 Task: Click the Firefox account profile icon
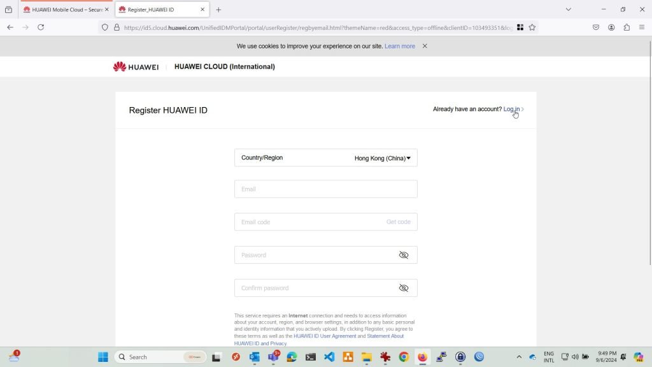[x=611, y=27]
